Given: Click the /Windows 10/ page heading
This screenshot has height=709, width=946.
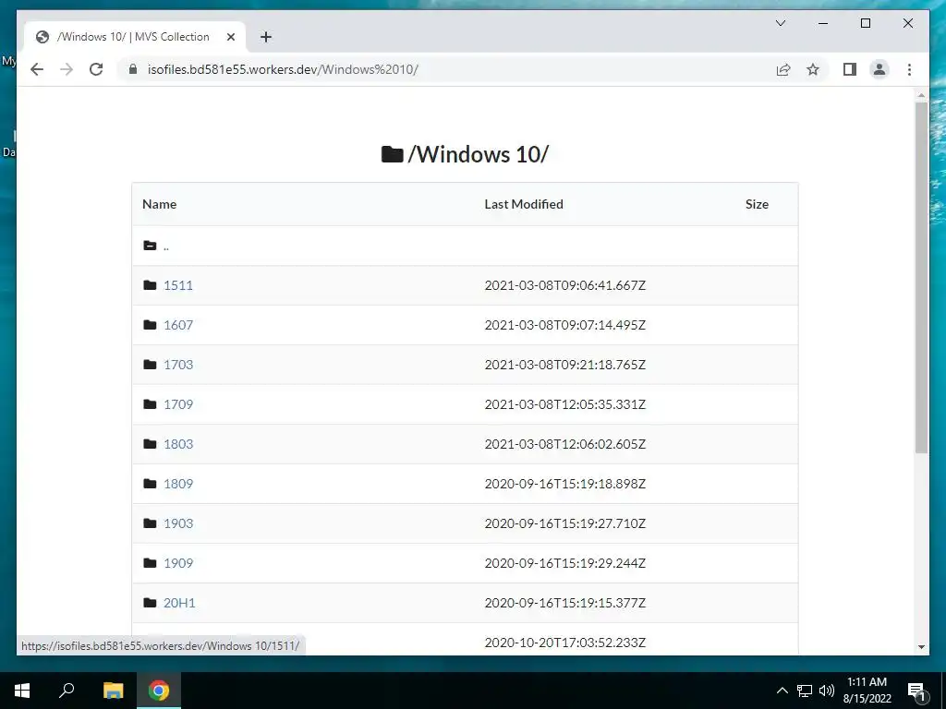Looking at the screenshot, I should click(465, 154).
